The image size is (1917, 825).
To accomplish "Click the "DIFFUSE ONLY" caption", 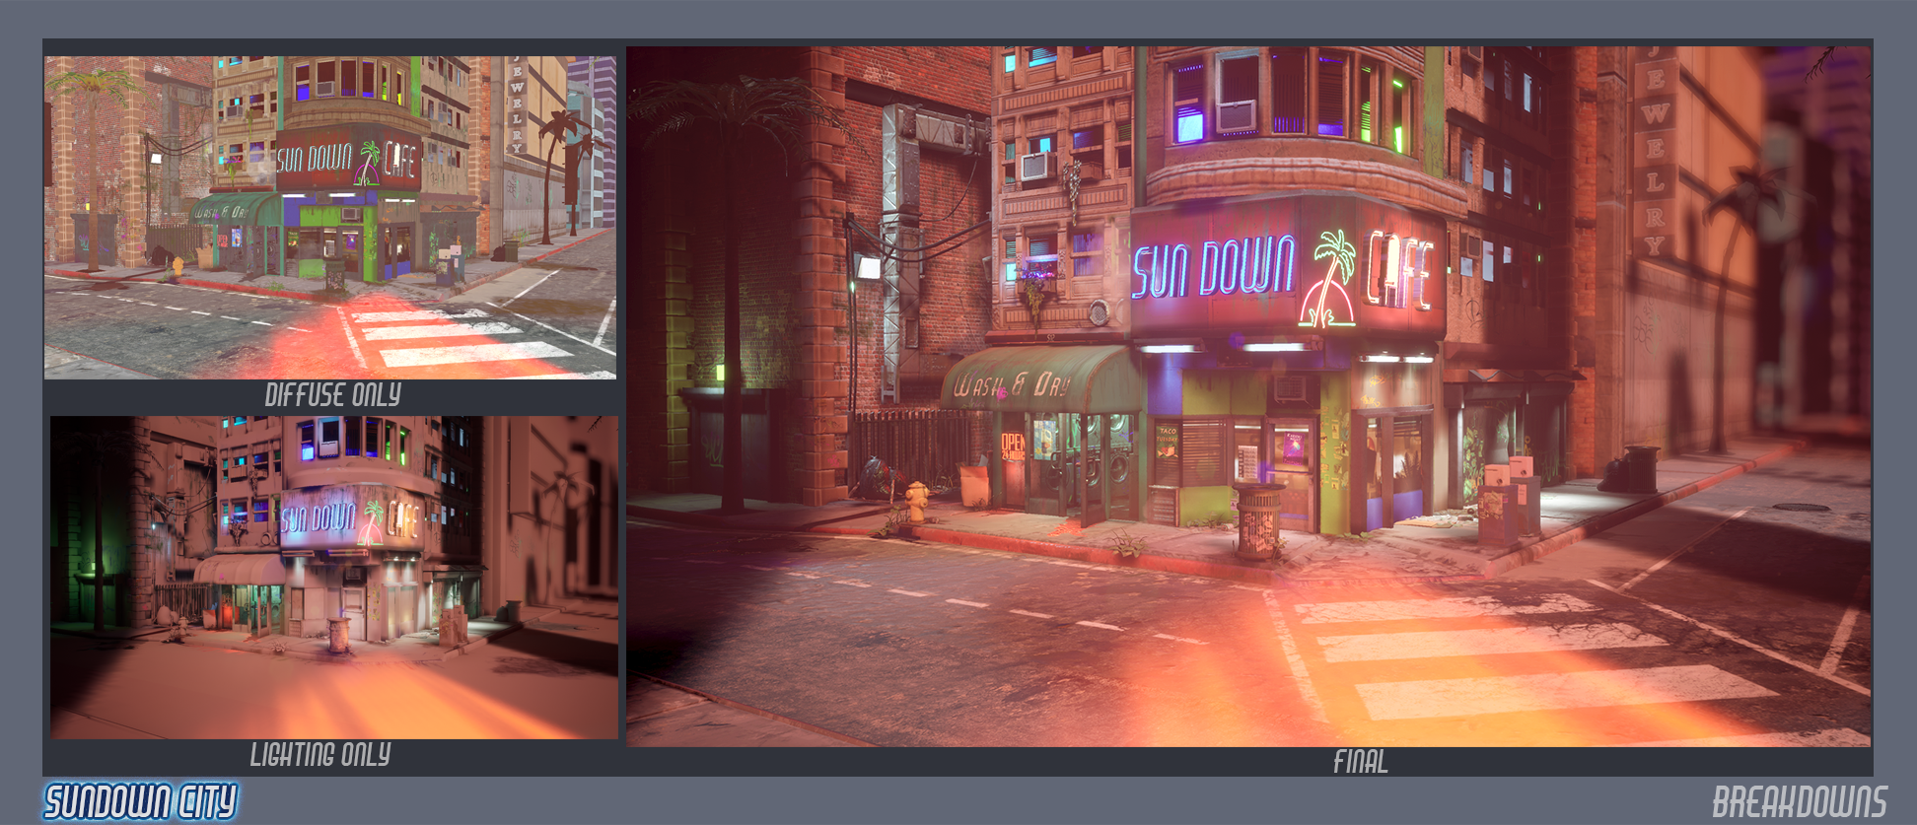I will pyautogui.click(x=333, y=395).
